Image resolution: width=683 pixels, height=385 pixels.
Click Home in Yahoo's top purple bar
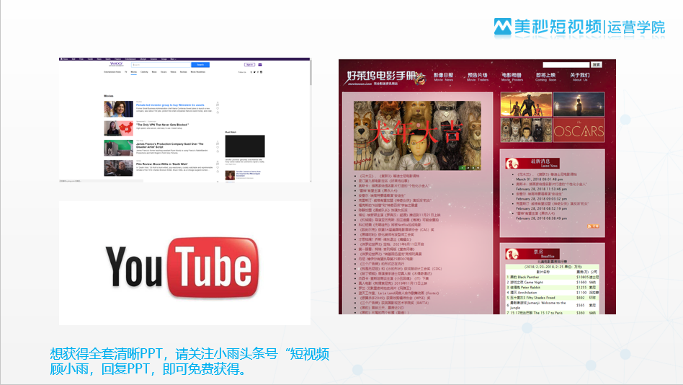pyautogui.click(x=64, y=59)
